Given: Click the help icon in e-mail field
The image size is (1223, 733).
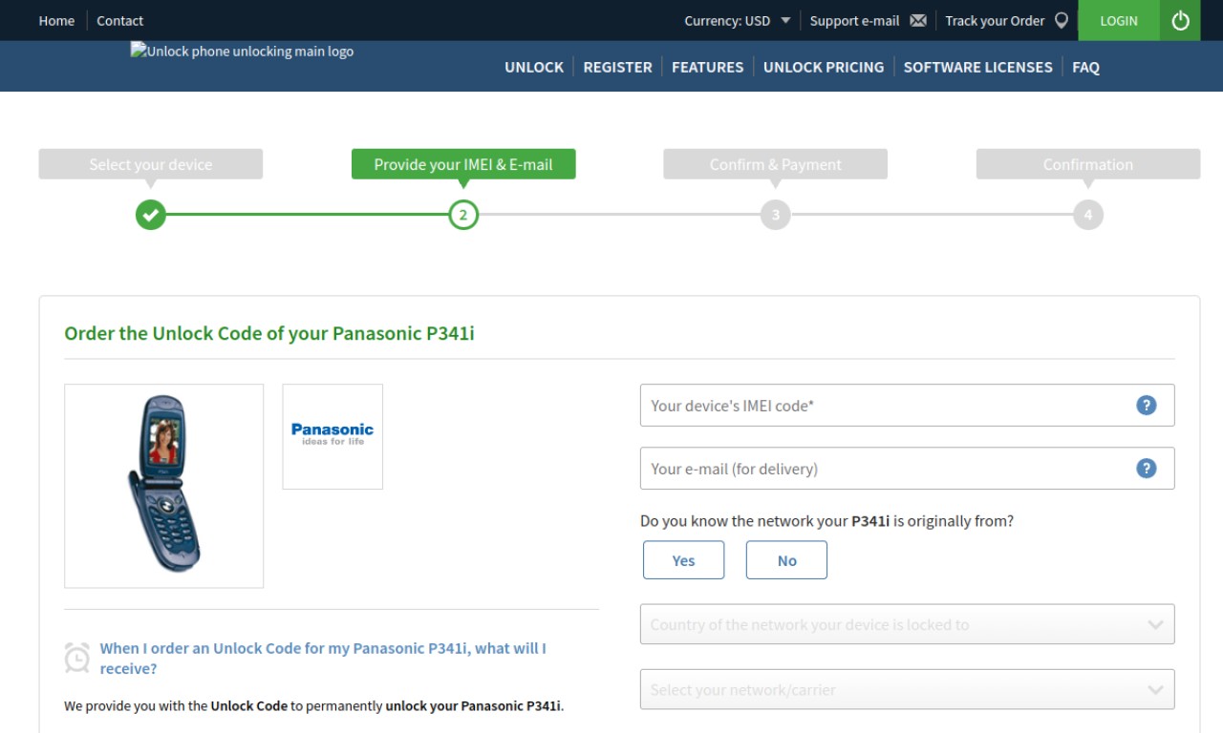Looking at the screenshot, I should tap(1146, 469).
